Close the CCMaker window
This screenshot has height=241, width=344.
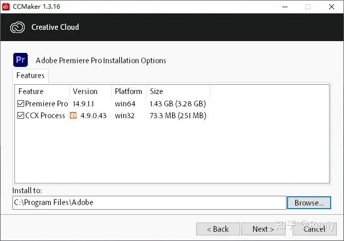(332, 7)
